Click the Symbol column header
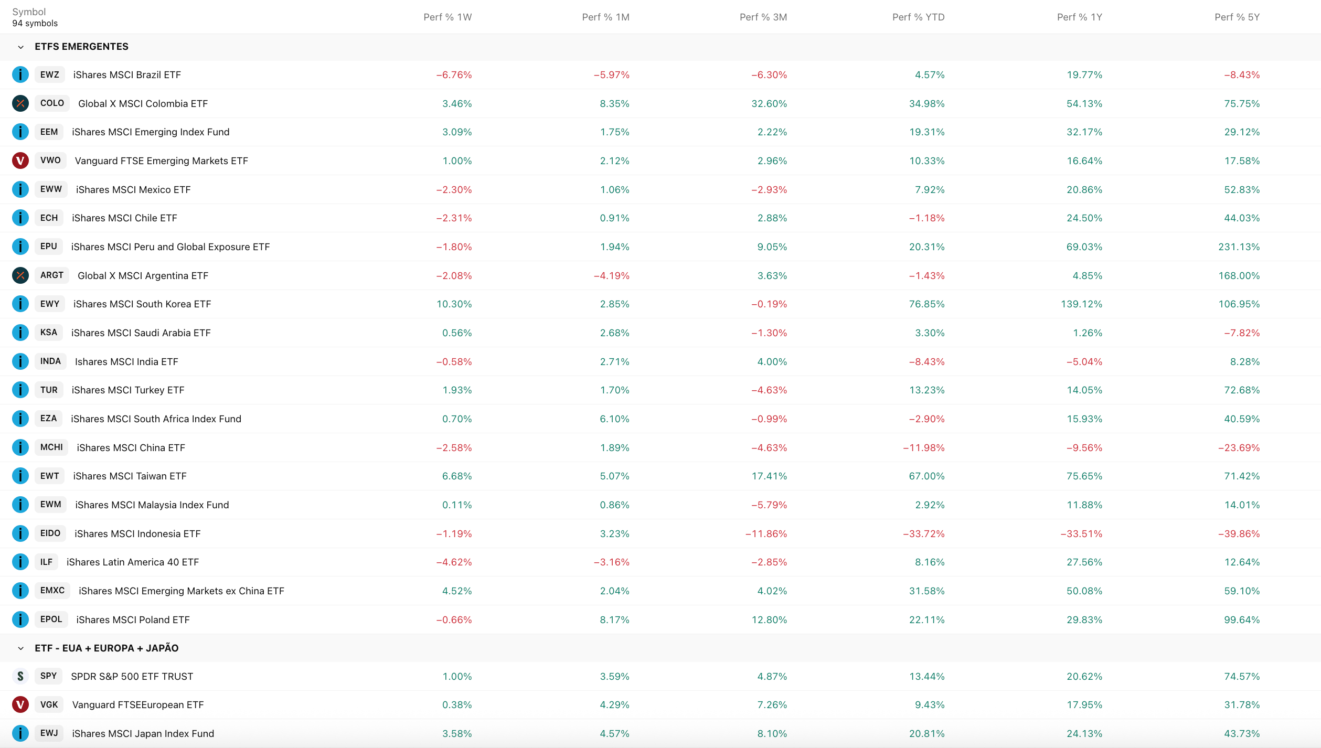The width and height of the screenshot is (1321, 748). coord(29,12)
